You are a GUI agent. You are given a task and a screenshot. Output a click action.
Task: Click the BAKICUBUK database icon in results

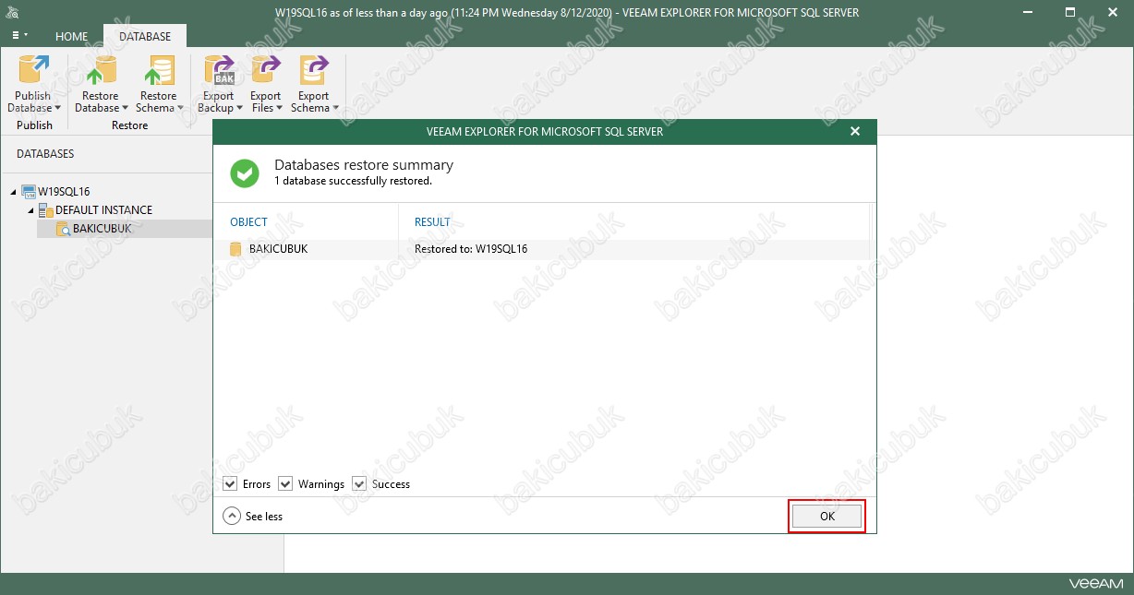(x=235, y=249)
